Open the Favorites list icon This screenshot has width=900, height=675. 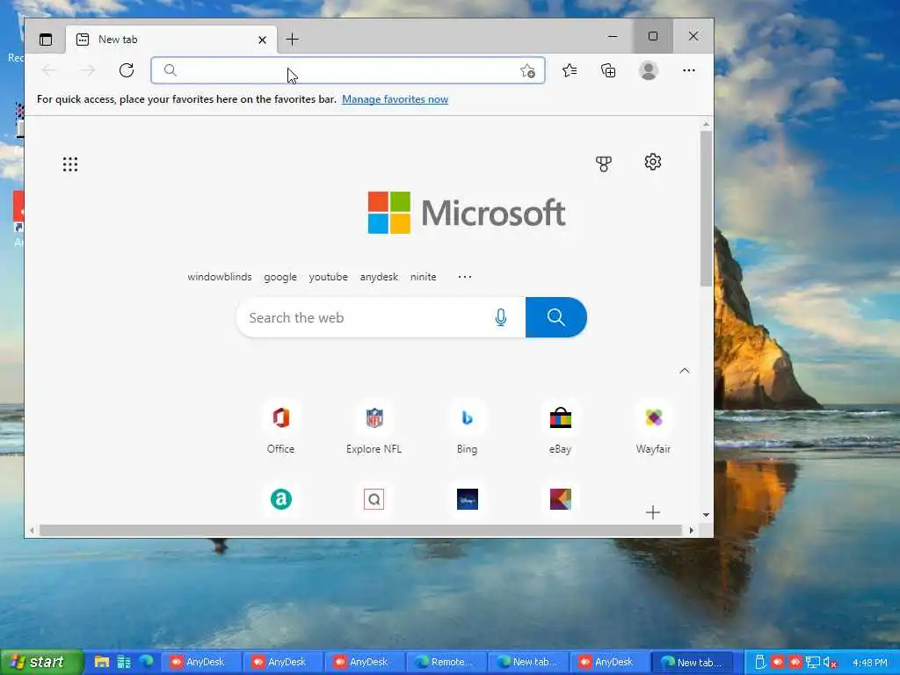[570, 70]
